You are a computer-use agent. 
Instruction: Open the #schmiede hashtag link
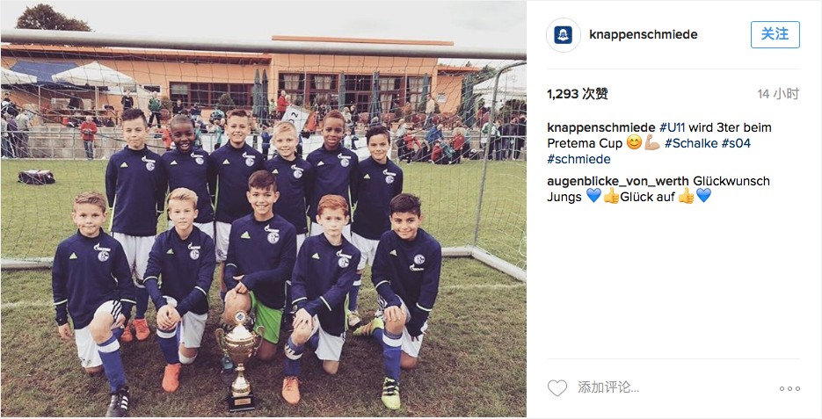pos(578,159)
